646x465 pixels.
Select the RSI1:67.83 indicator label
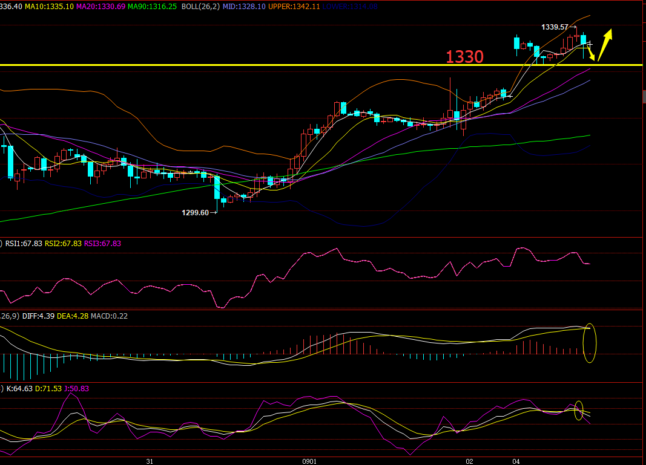(24, 244)
